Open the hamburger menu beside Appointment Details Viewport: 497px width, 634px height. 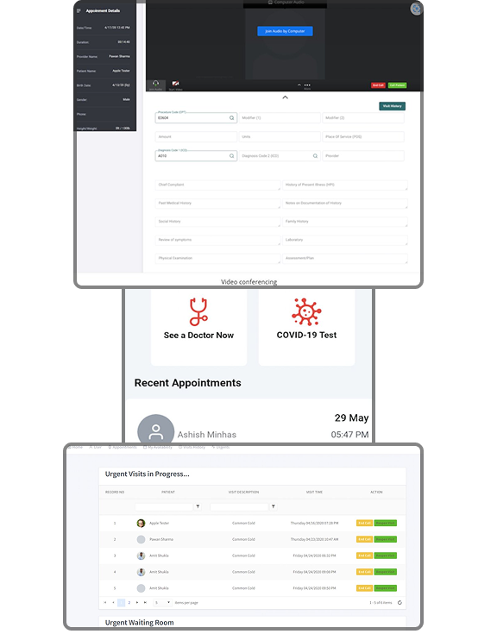point(79,11)
